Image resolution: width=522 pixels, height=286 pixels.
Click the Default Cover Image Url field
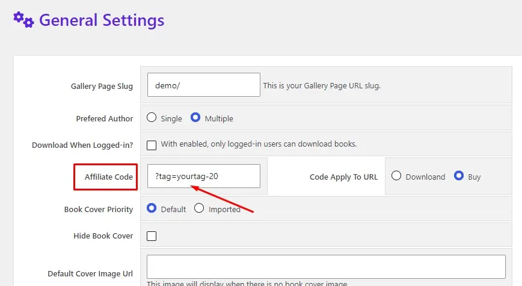[326, 267]
